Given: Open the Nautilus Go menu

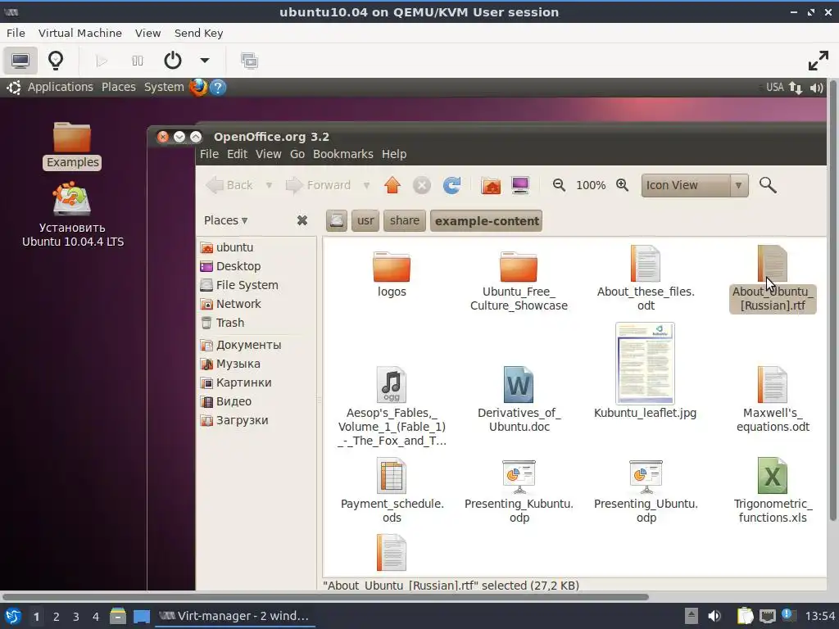Looking at the screenshot, I should (297, 154).
